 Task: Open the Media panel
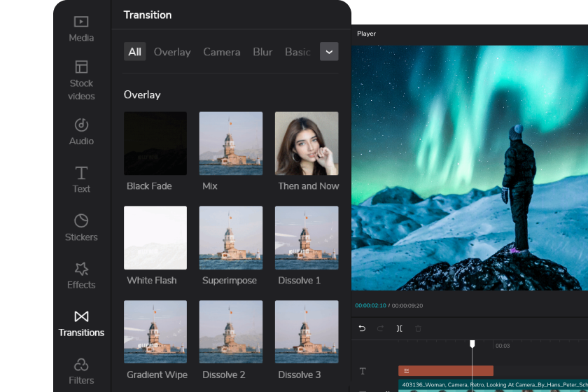tap(81, 29)
